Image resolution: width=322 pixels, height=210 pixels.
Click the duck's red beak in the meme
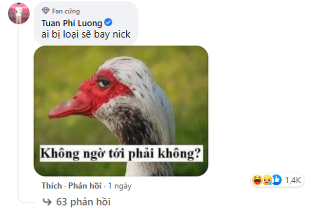tap(71, 107)
